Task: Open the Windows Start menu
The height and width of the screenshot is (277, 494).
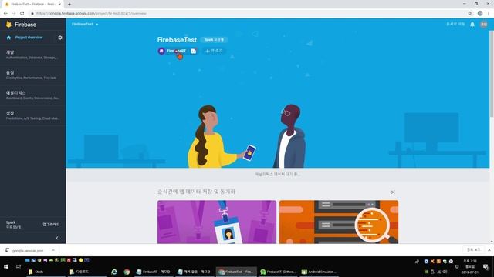Action: point(6,267)
